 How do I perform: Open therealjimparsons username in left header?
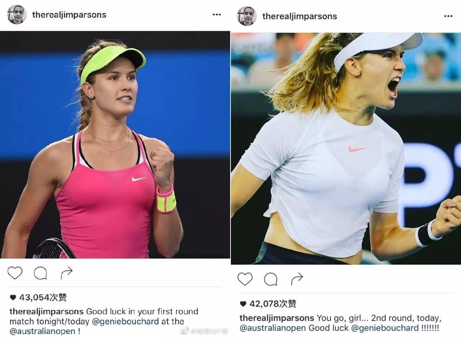69,15
